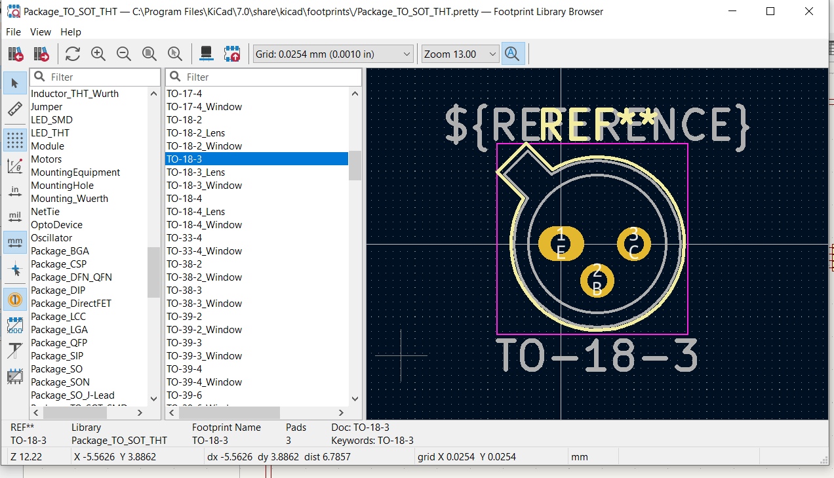
Task: Toggle pad number display
Action: pos(15,300)
